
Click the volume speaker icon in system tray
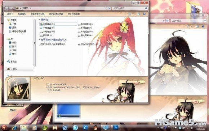click(x=192, y=128)
